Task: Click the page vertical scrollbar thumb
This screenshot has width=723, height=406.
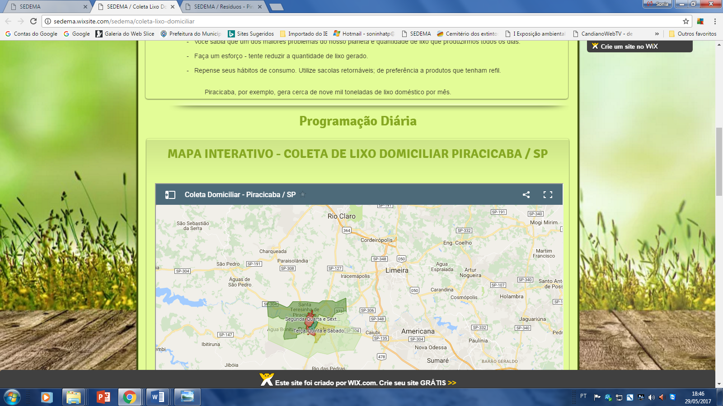Action: [719, 162]
